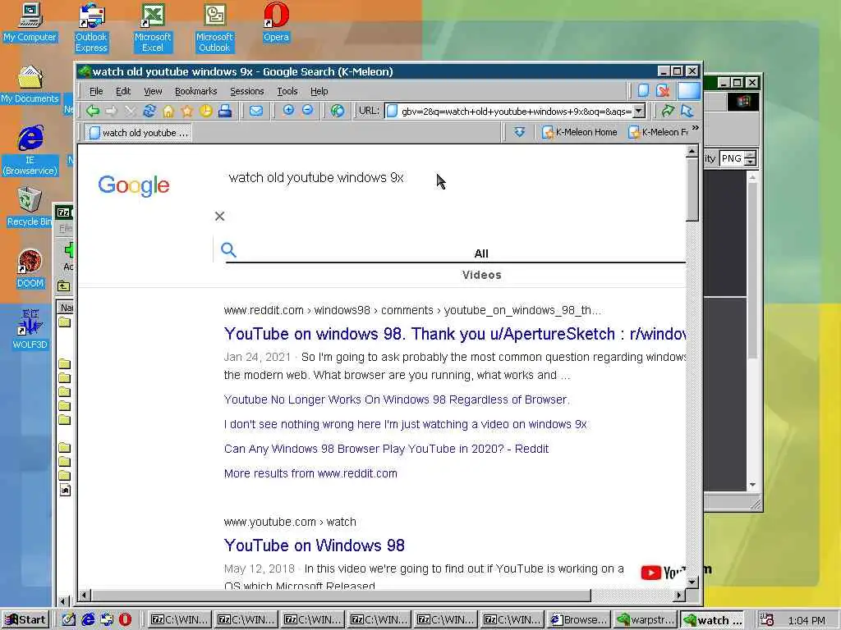Open K-Meleon Home bookmark
This screenshot has height=630, width=841.
point(579,132)
